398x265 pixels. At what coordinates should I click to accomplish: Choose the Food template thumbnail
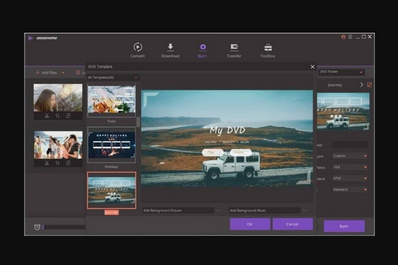tap(112, 100)
